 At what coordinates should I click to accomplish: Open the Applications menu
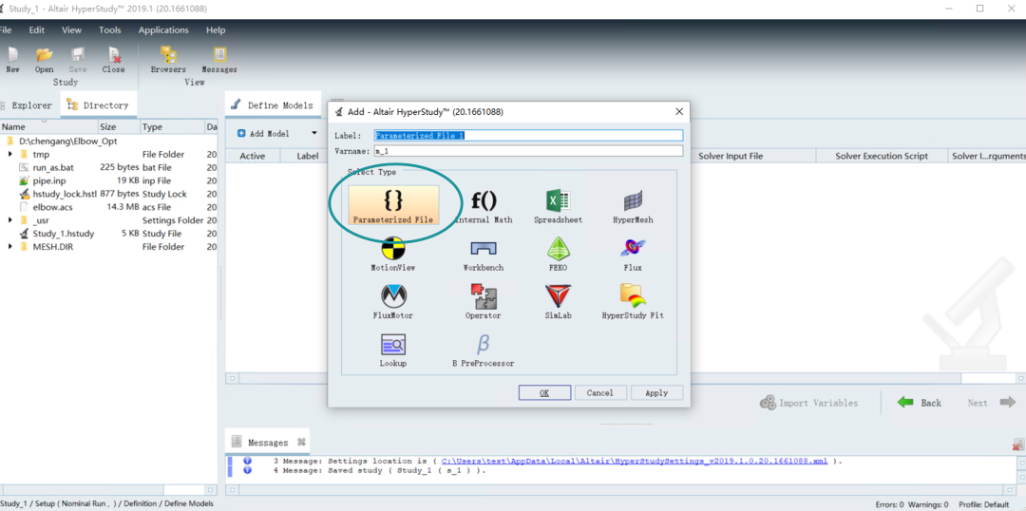point(163,30)
